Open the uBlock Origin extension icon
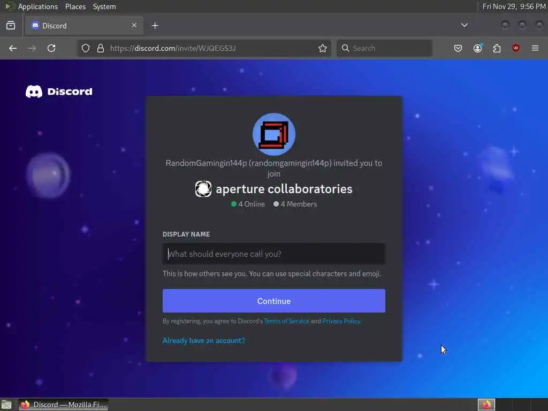Screen dimensions: 548x411 (x=516, y=48)
